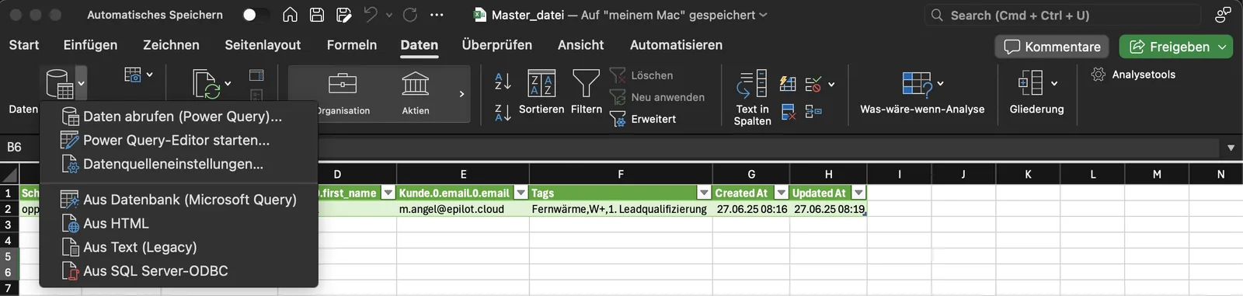1243x296 pixels.
Task: Click the Data Validation icon
Action: pyautogui.click(x=813, y=83)
